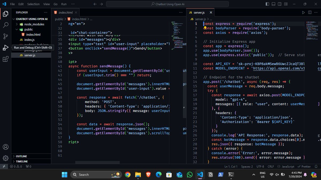Viewport: 321px width, 180px height.
Task: Open the Explorer view in activity bar
Action: coord(5,14)
